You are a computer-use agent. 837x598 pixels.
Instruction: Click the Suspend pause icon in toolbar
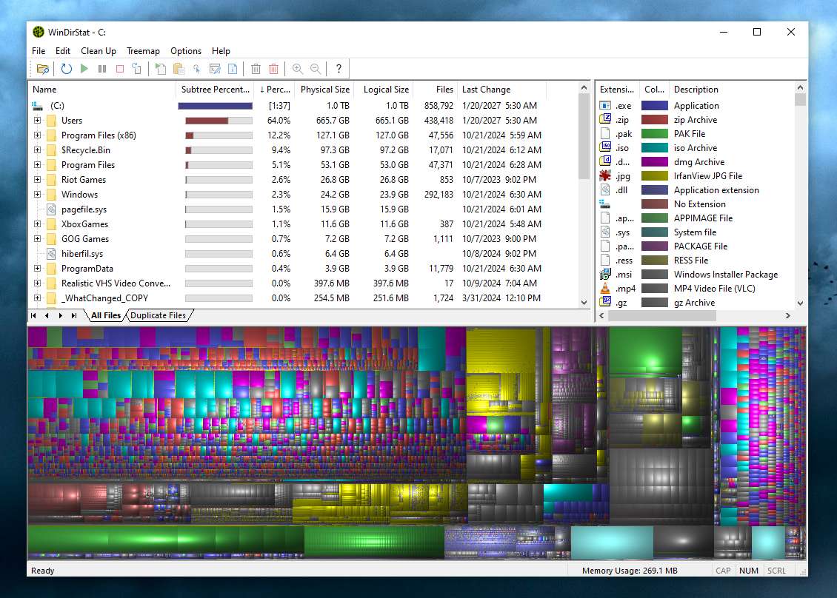click(x=102, y=69)
